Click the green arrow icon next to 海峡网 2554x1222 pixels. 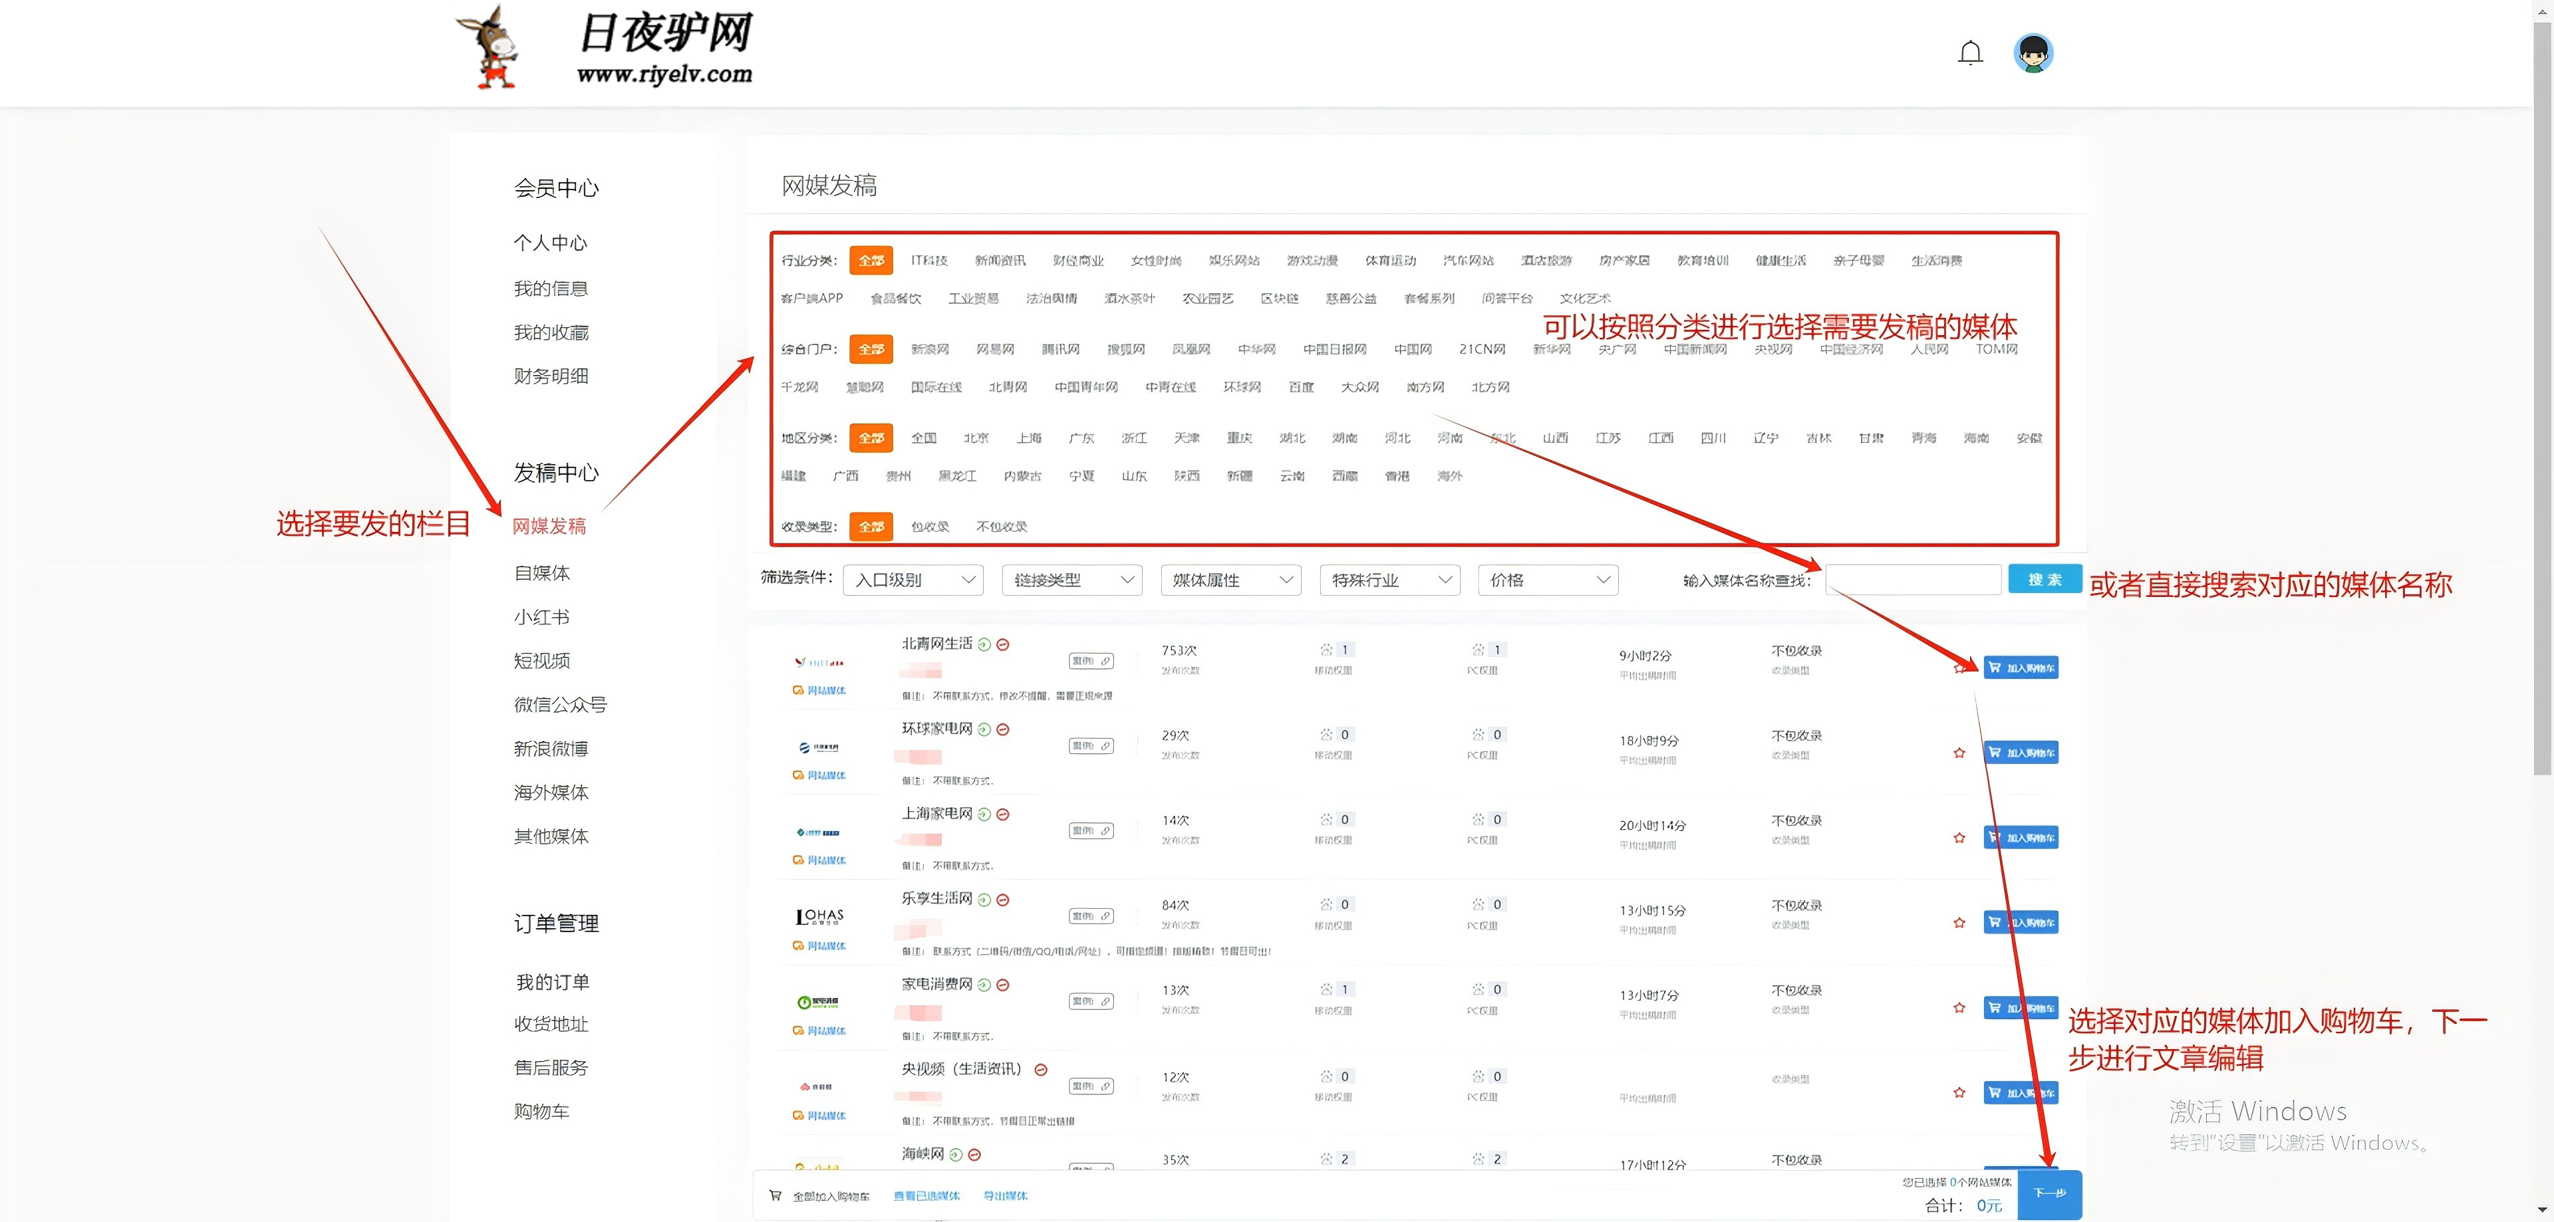pyautogui.click(x=957, y=1155)
